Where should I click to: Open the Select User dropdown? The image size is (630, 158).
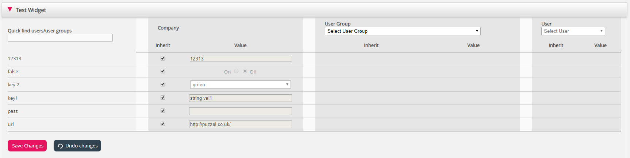pos(573,31)
